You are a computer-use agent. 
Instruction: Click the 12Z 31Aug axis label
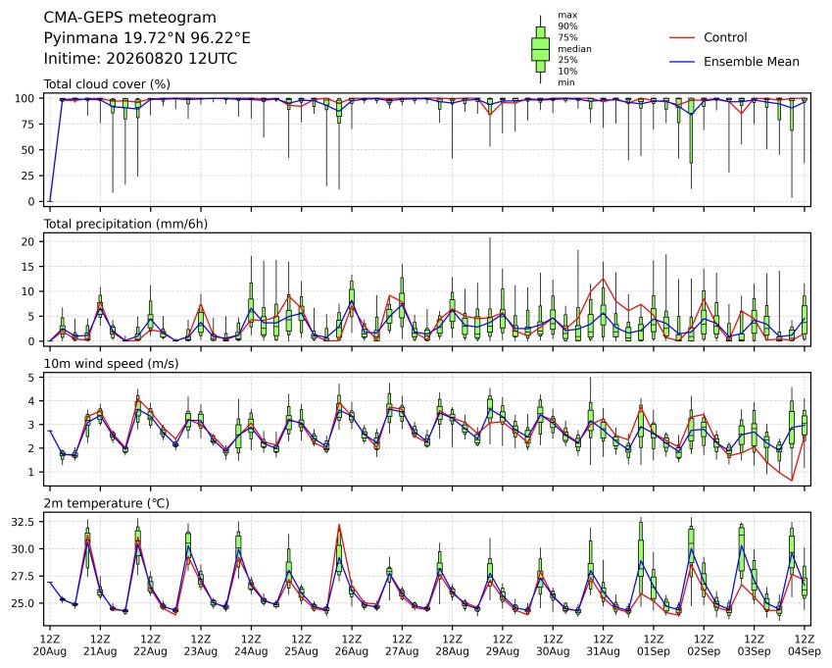[x=603, y=645]
